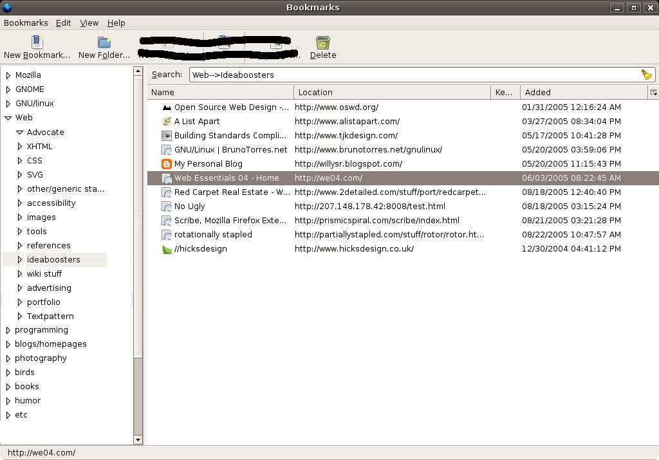Expand the Mozilla folder
The height and width of the screenshot is (460, 659).
point(8,75)
